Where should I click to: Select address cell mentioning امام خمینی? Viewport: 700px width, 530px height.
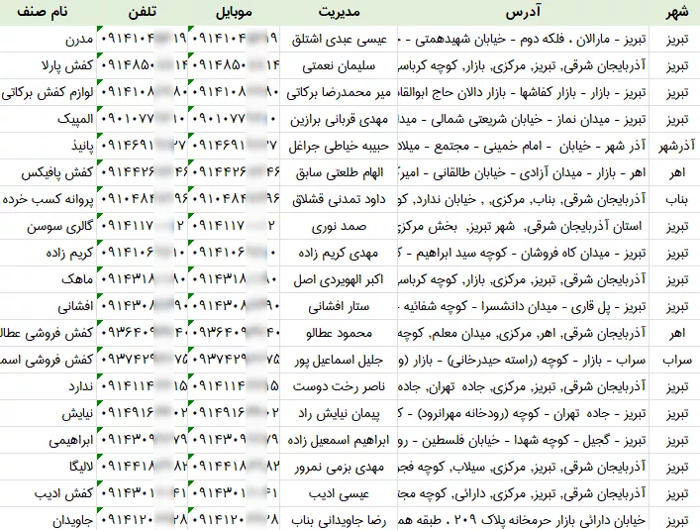pyautogui.click(x=523, y=146)
